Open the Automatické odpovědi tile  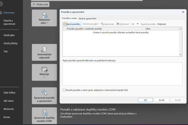coord(44,52)
